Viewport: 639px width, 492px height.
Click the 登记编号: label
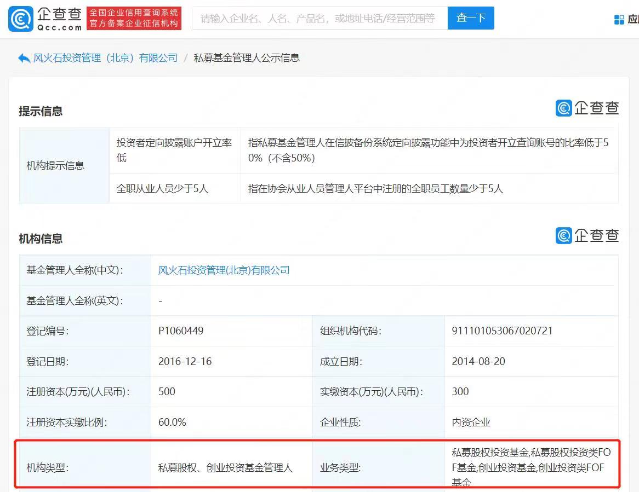[48, 331]
